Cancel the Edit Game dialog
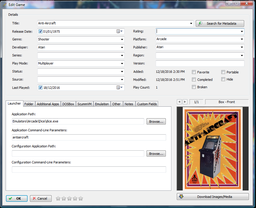256x208 pixels. (x=41, y=198)
